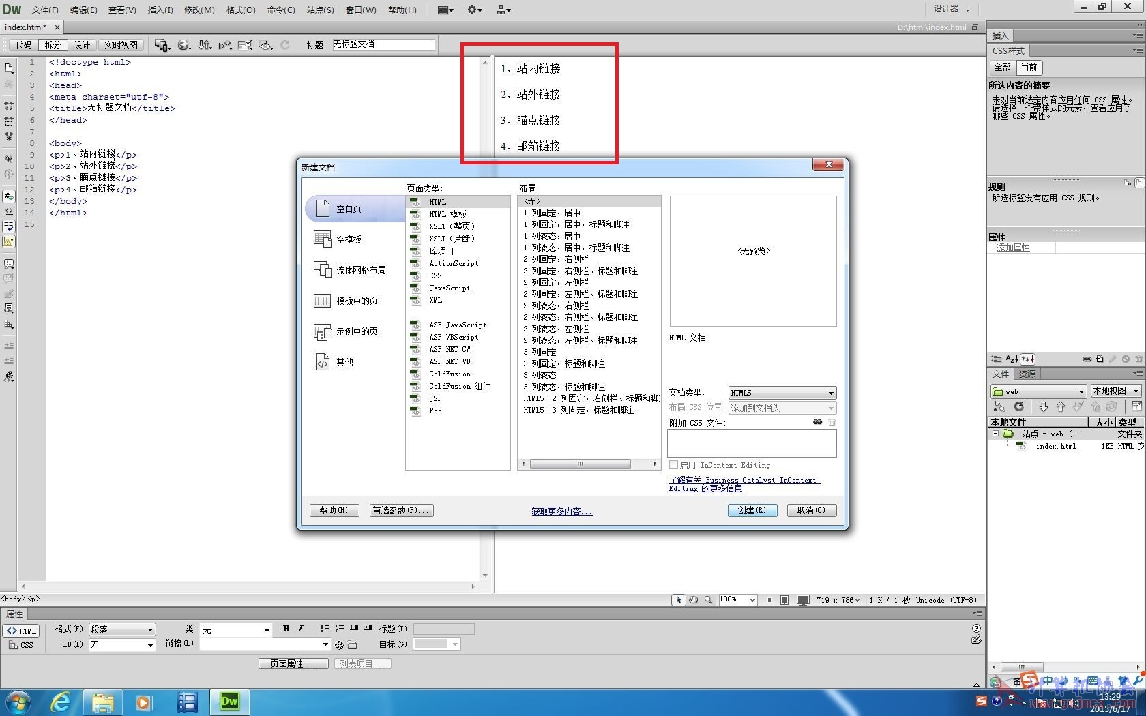Click the 获取更多内容... link
The width and height of the screenshot is (1146, 716).
562,511
